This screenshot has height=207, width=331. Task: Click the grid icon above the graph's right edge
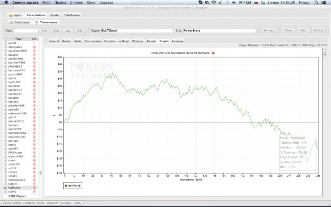pos(325,50)
